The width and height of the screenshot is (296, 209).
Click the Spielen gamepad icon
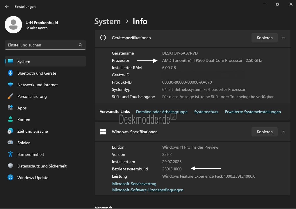(10, 143)
